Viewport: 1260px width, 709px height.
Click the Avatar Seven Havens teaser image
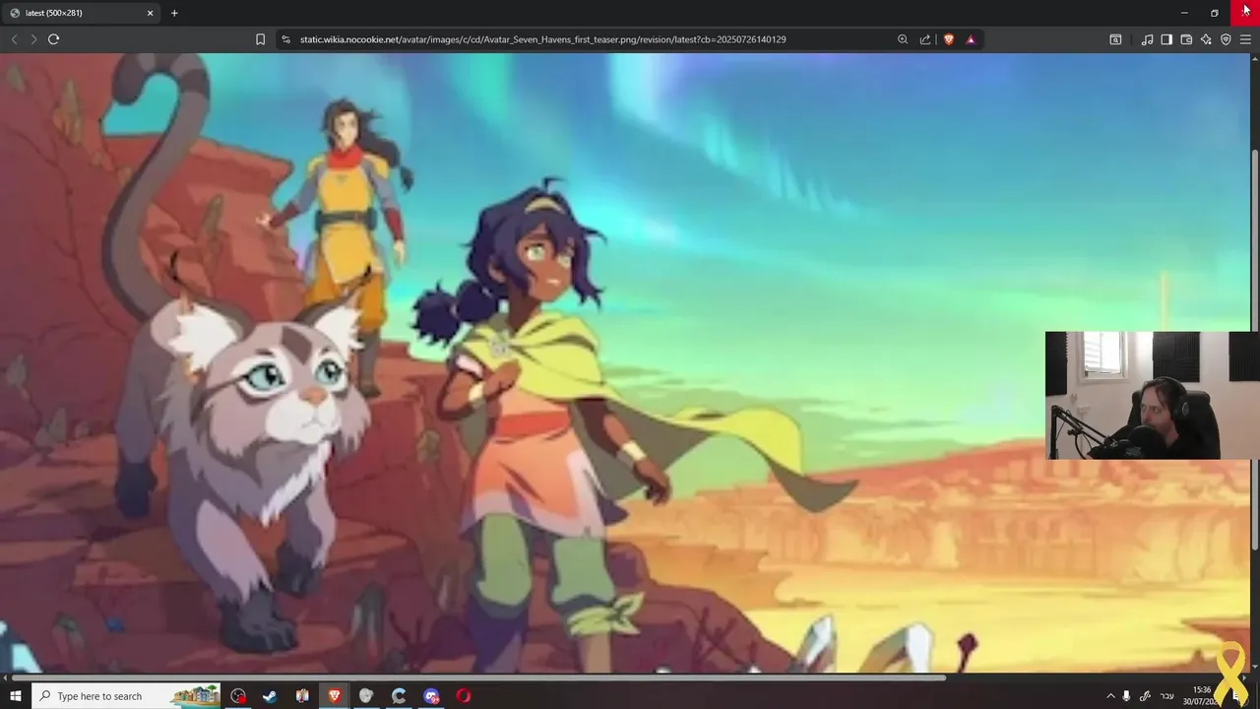(x=625, y=363)
